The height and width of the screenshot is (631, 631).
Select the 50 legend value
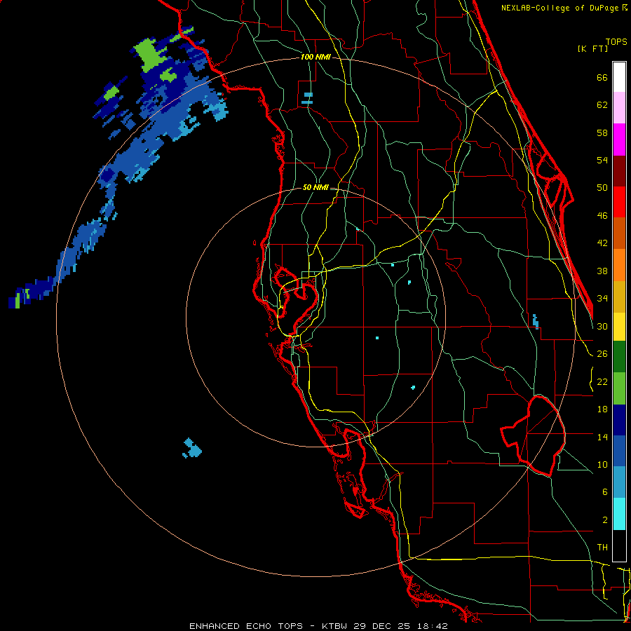coord(602,187)
